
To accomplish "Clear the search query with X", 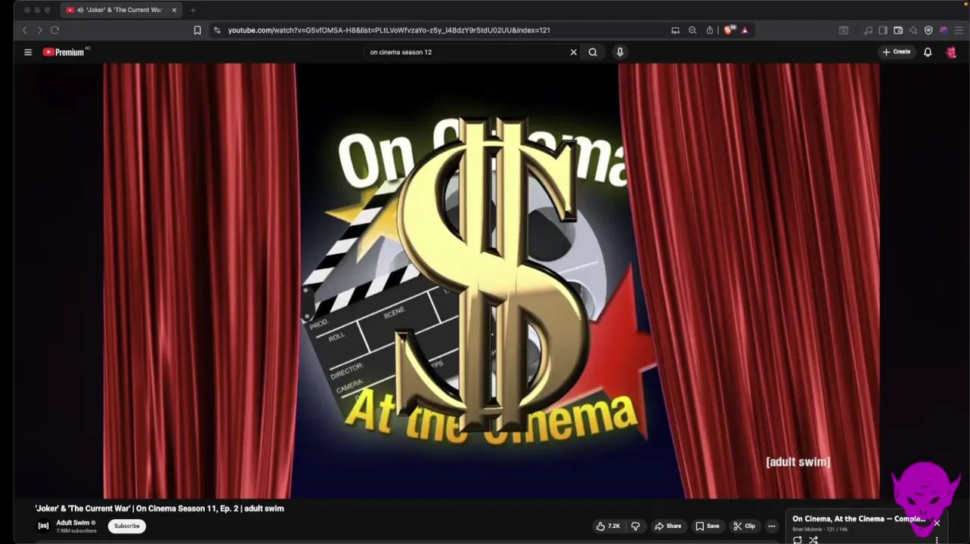I will (573, 52).
